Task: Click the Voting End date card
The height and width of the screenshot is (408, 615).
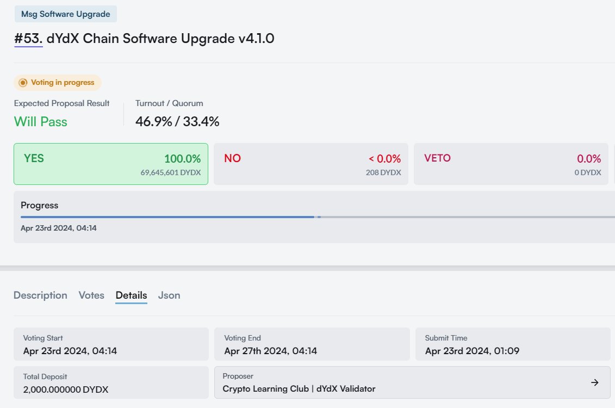Action: tap(312, 344)
